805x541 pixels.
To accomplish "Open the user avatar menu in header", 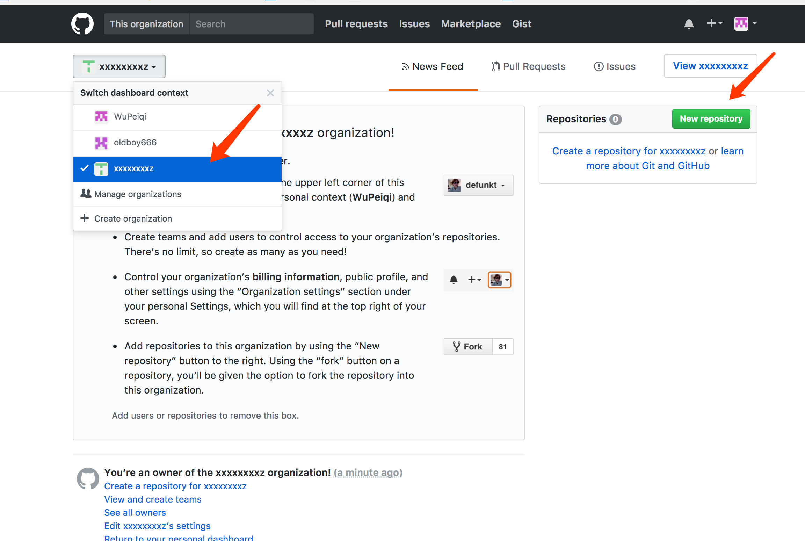I will pos(746,24).
